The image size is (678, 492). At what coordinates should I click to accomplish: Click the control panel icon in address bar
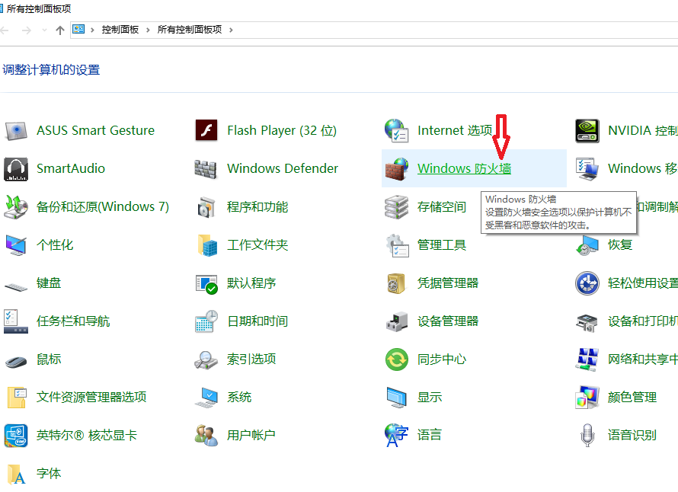coord(78,30)
